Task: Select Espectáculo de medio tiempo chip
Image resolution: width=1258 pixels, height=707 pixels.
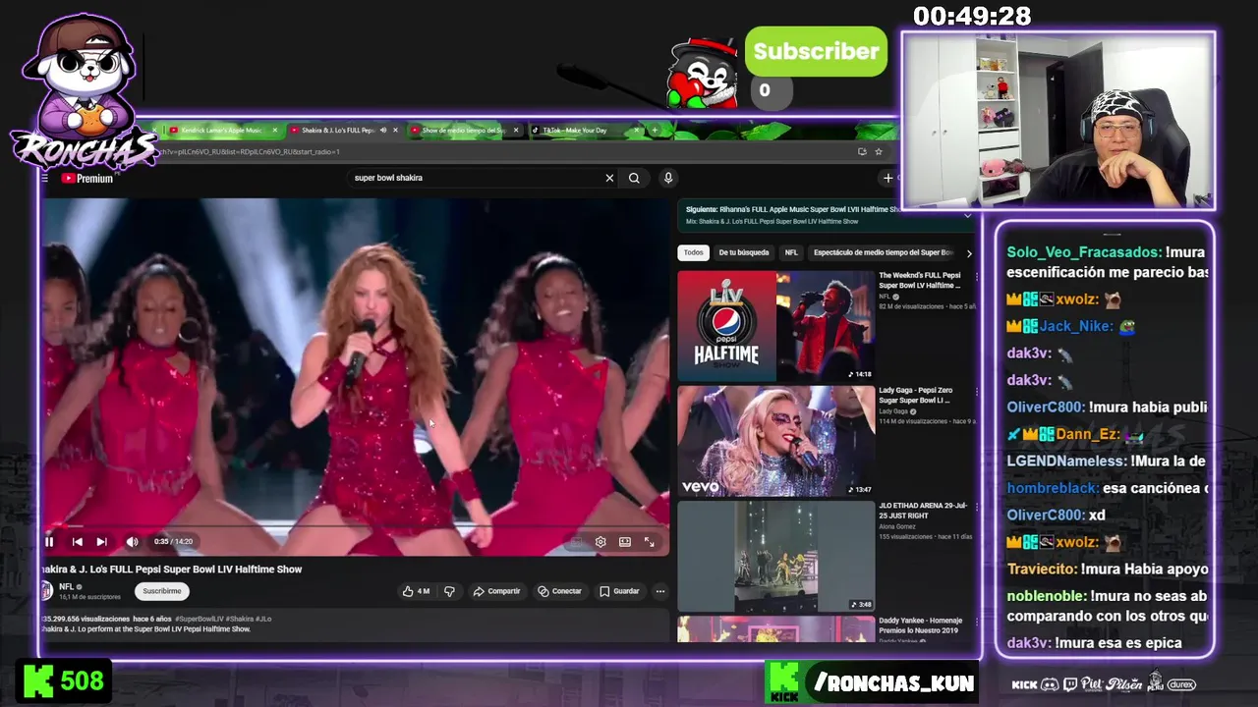Action: click(x=883, y=252)
